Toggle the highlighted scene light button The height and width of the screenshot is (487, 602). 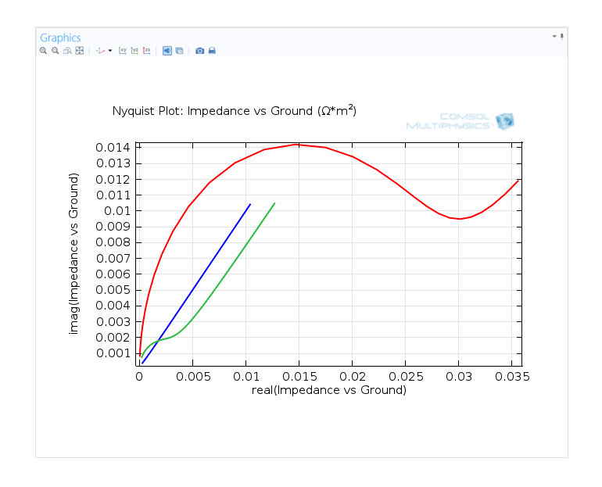coord(167,51)
